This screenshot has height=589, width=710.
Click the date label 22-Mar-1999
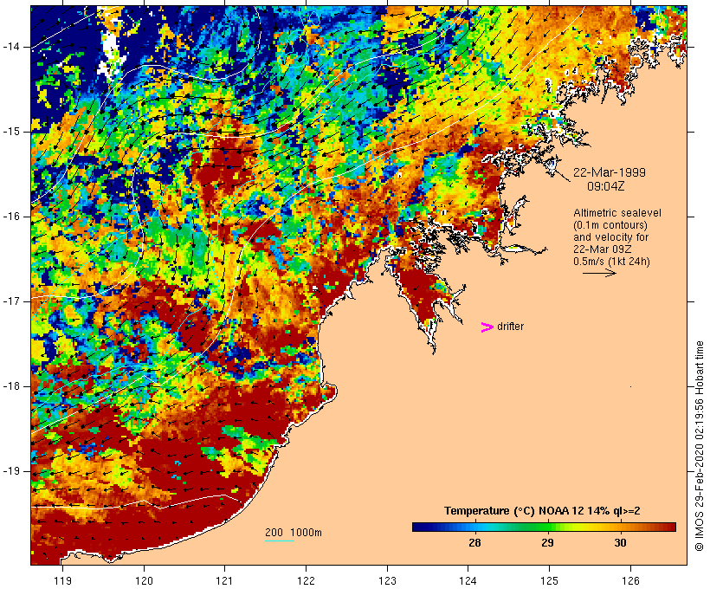610,172
